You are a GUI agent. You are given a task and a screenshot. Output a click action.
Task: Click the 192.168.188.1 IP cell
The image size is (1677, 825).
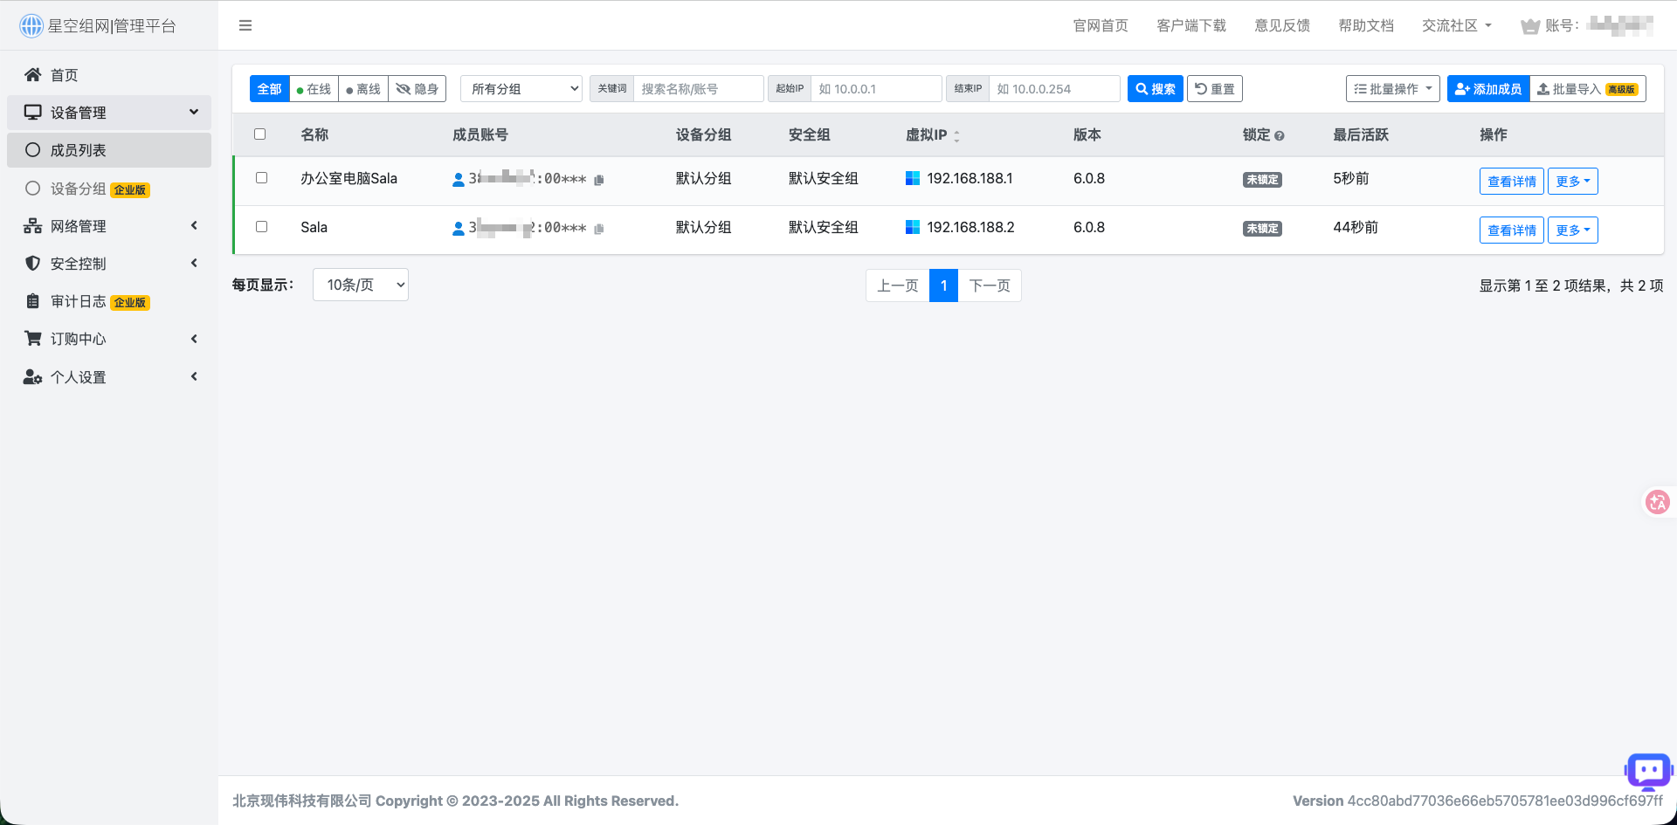tap(970, 178)
